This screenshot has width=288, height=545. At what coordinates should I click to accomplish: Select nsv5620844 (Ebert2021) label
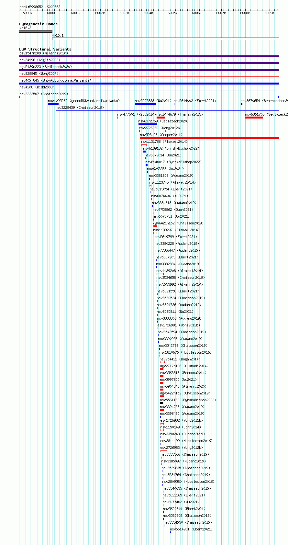coord(184,509)
